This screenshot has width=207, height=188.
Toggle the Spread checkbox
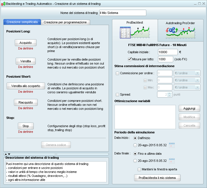click(117, 94)
